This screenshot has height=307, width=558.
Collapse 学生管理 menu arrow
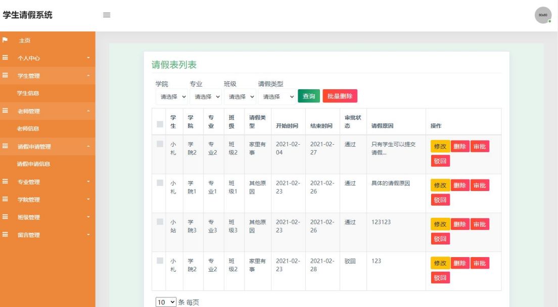point(88,75)
